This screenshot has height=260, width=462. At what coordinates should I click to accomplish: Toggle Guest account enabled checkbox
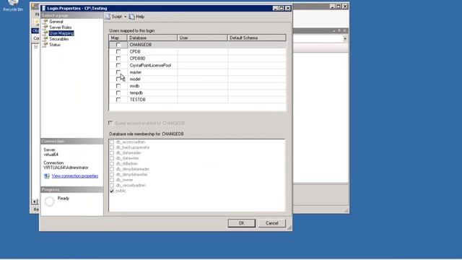[x=110, y=123]
